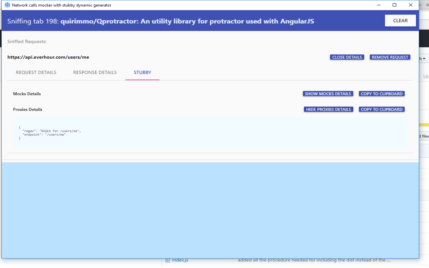This screenshot has width=429, height=268.
Task: Hide proxies details
Action: tap(328, 110)
